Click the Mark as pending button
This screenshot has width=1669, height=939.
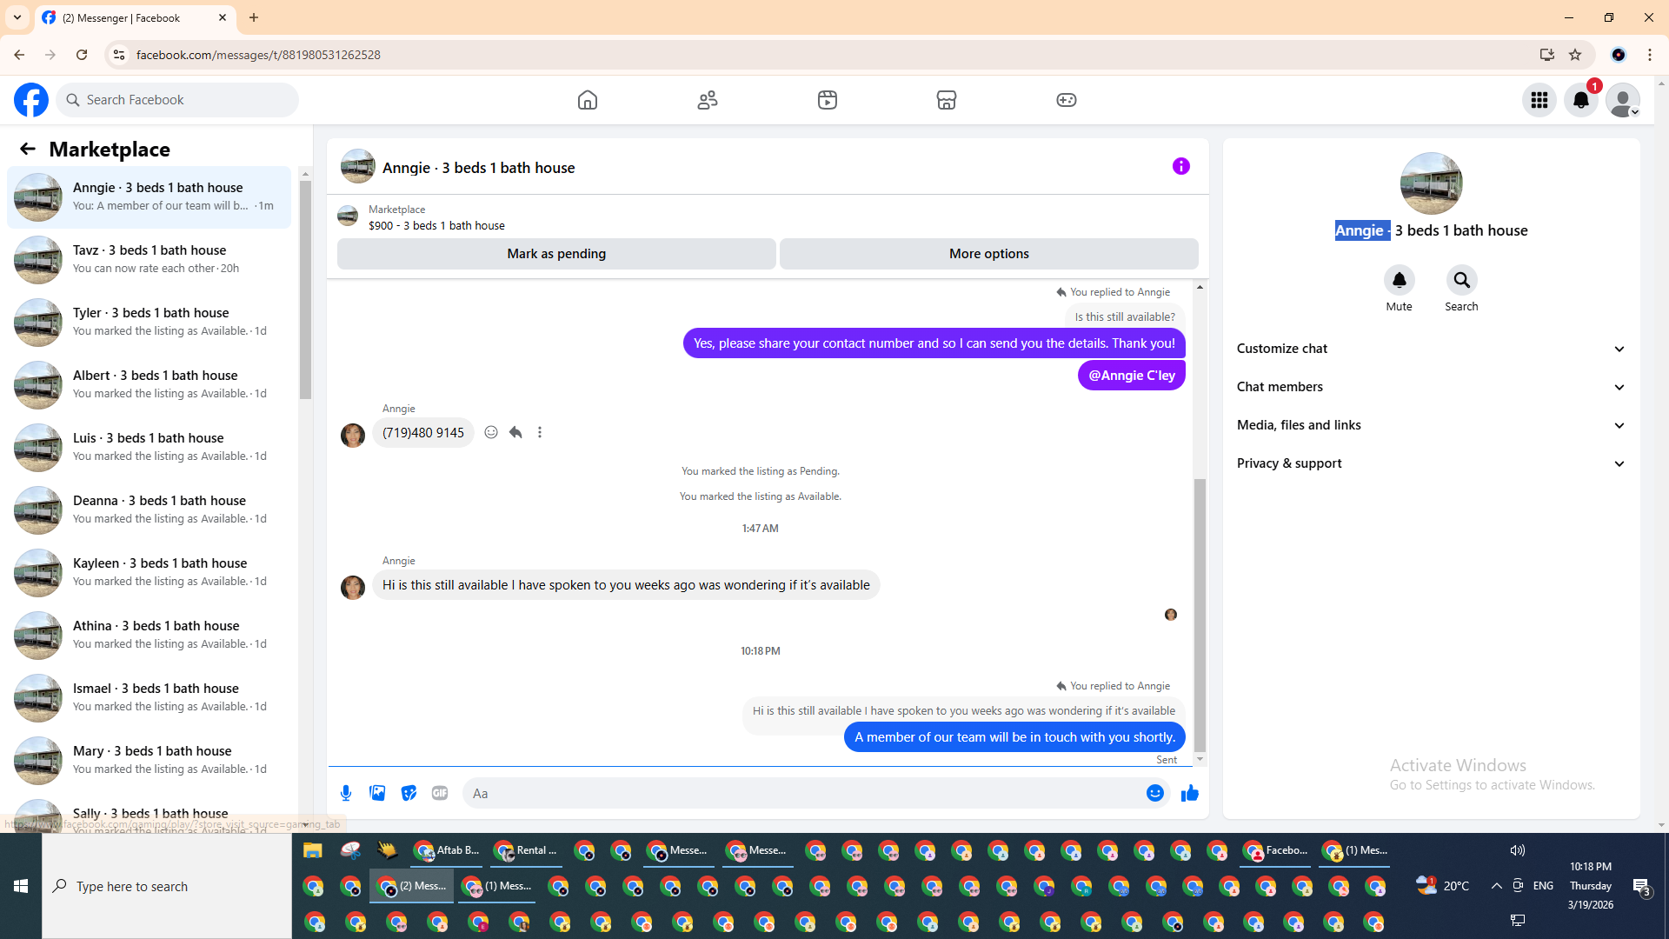pos(556,254)
